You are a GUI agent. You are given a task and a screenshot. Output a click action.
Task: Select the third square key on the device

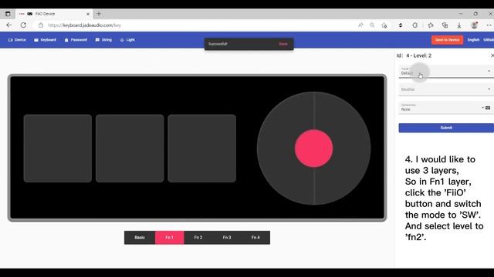click(x=202, y=149)
